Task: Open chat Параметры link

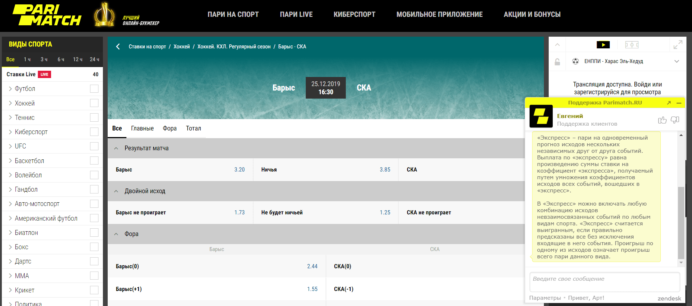Action: pyautogui.click(x=545, y=298)
